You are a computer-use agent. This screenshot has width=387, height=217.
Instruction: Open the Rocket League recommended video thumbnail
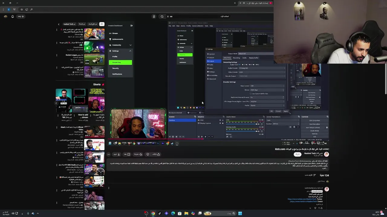click(94, 59)
